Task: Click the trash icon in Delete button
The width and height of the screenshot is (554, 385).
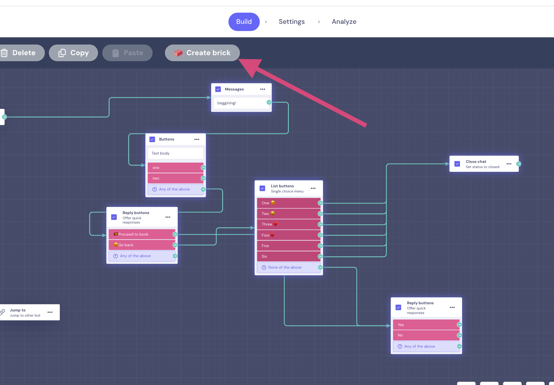Action: [4, 53]
